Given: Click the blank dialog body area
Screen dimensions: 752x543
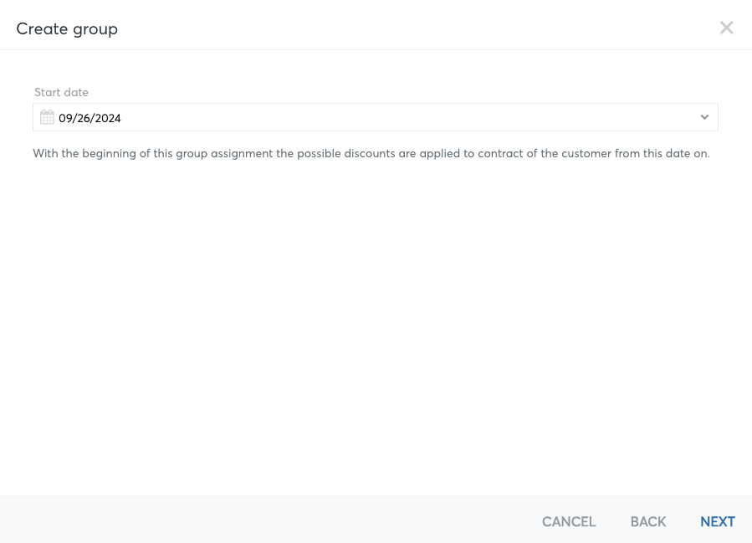Looking at the screenshot, I should [x=376, y=326].
